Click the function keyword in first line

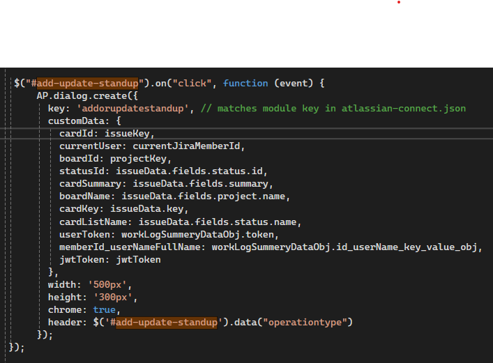coord(245,84)
